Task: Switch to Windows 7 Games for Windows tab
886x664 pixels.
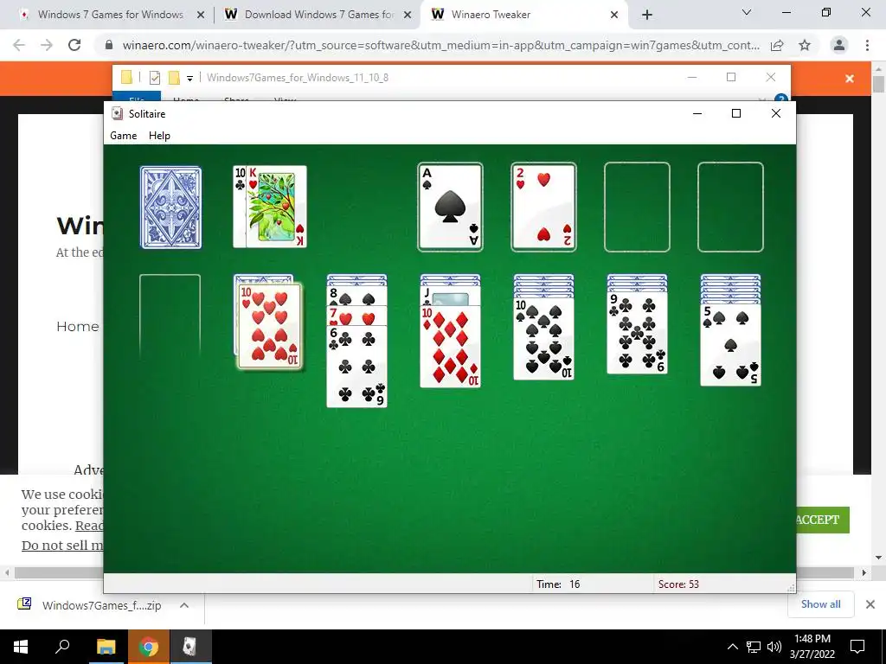Action: [110, 15]
